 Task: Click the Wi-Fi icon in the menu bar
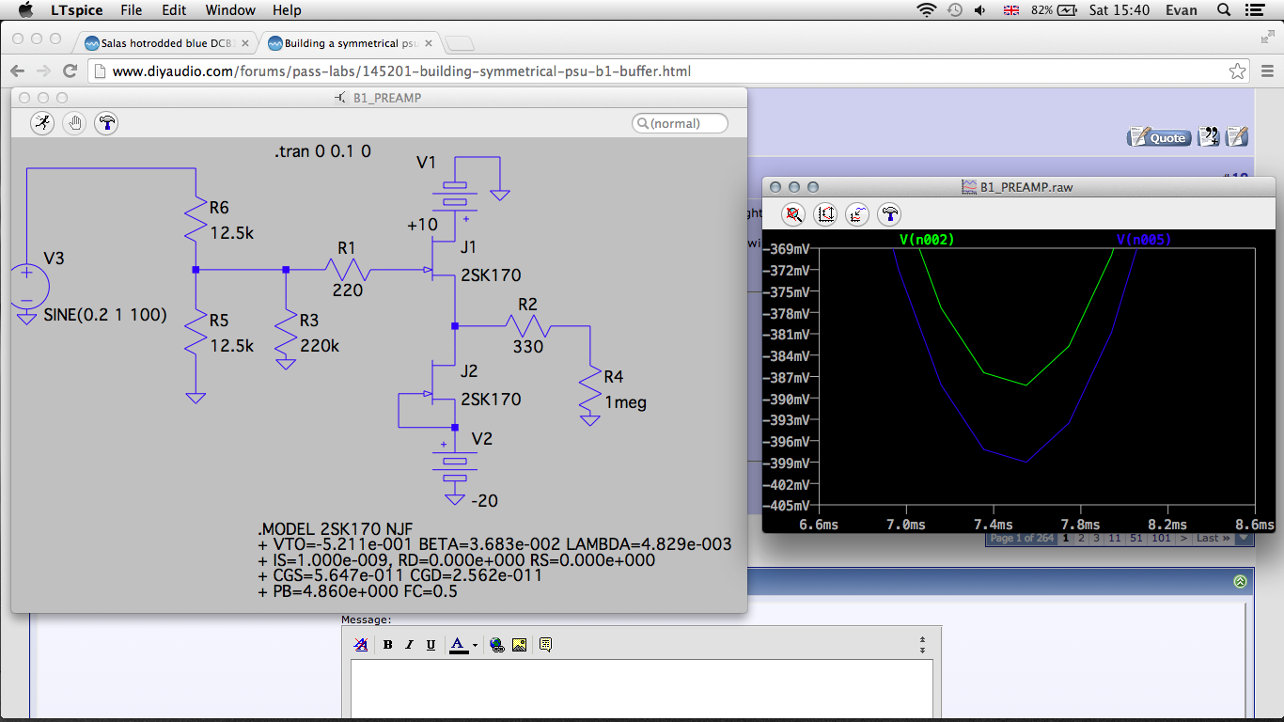click(x=927, y=10)
